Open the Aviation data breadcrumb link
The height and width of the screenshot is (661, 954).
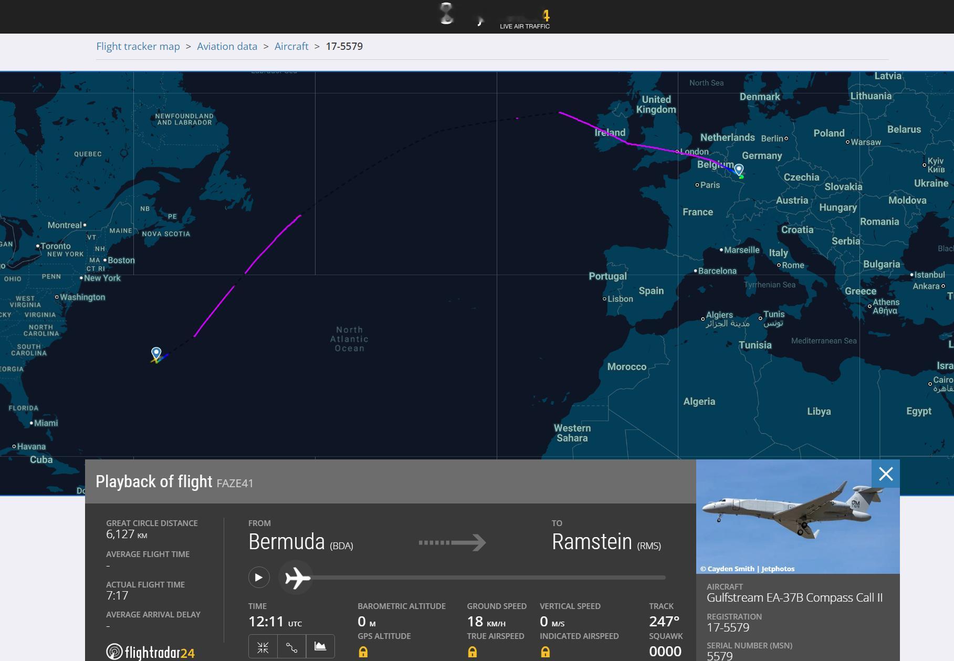[x=227, y=46]
